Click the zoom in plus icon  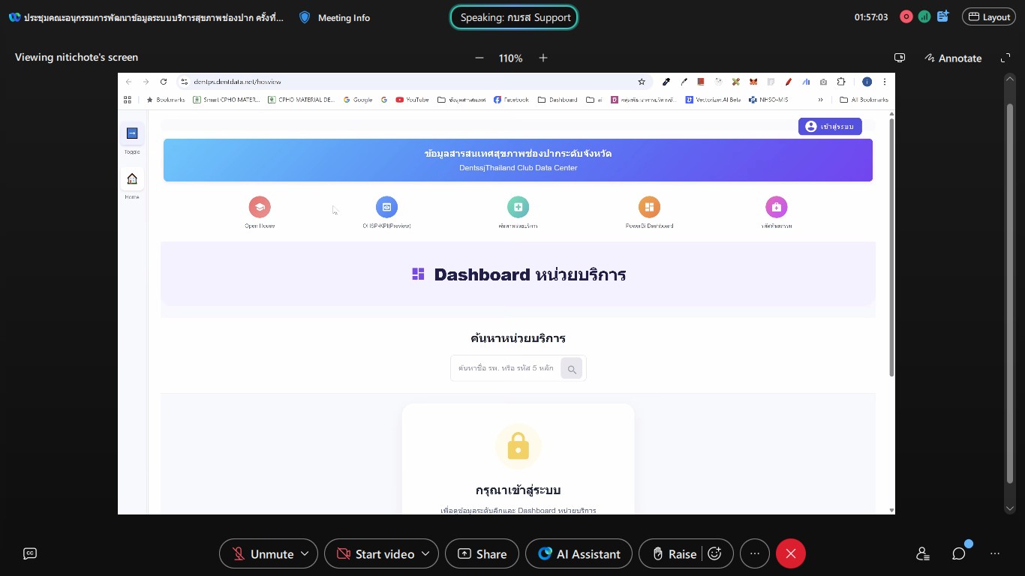(x=543, y=58)
